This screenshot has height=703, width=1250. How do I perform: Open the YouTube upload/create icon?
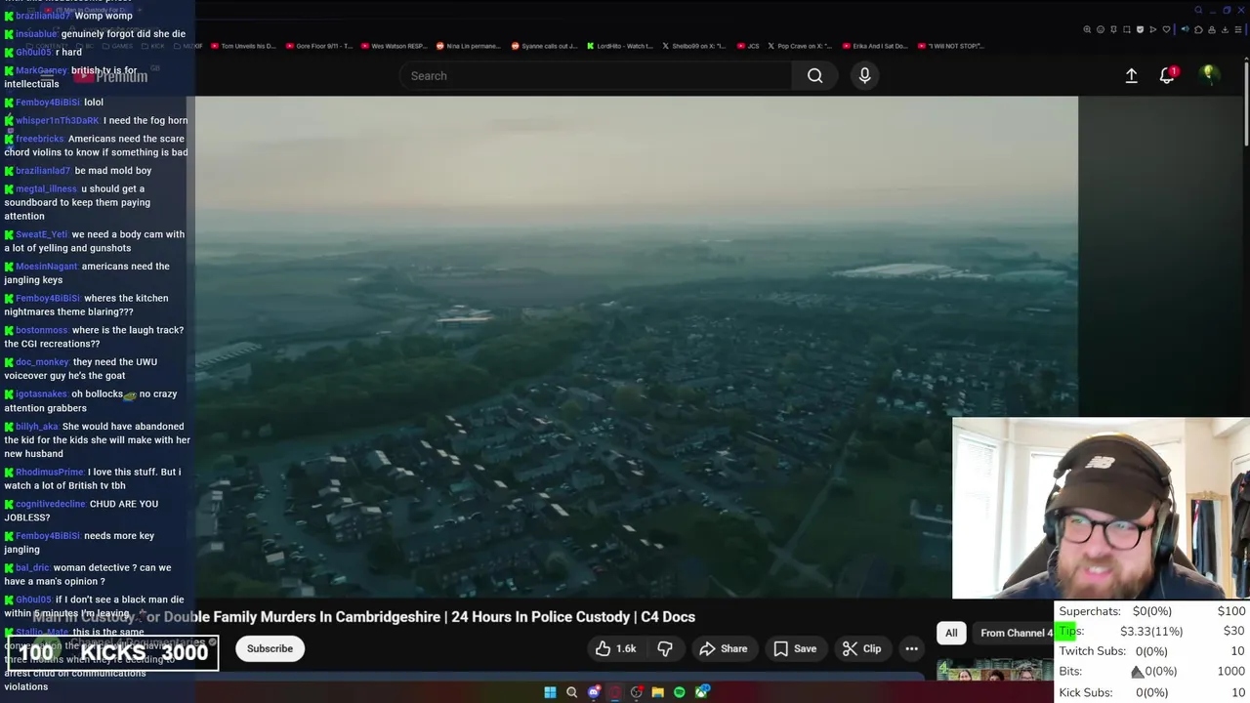[1131, 75]
